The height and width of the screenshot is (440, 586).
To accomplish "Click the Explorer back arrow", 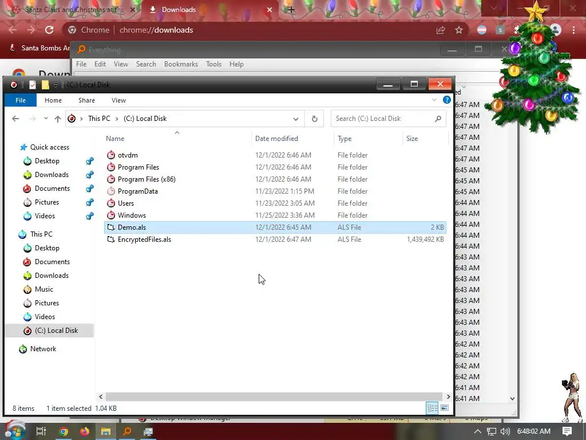I will [15, 119].
